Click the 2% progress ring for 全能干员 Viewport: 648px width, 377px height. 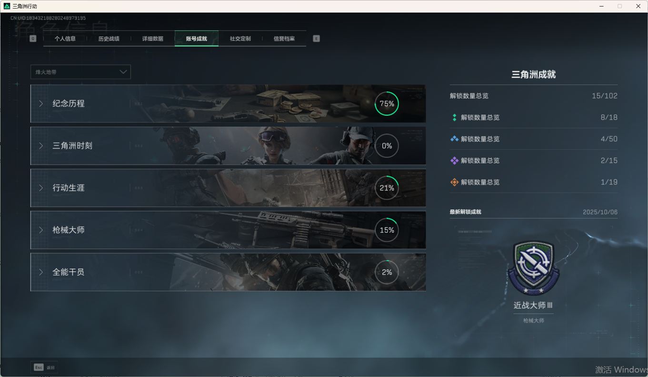coord(387,272)
